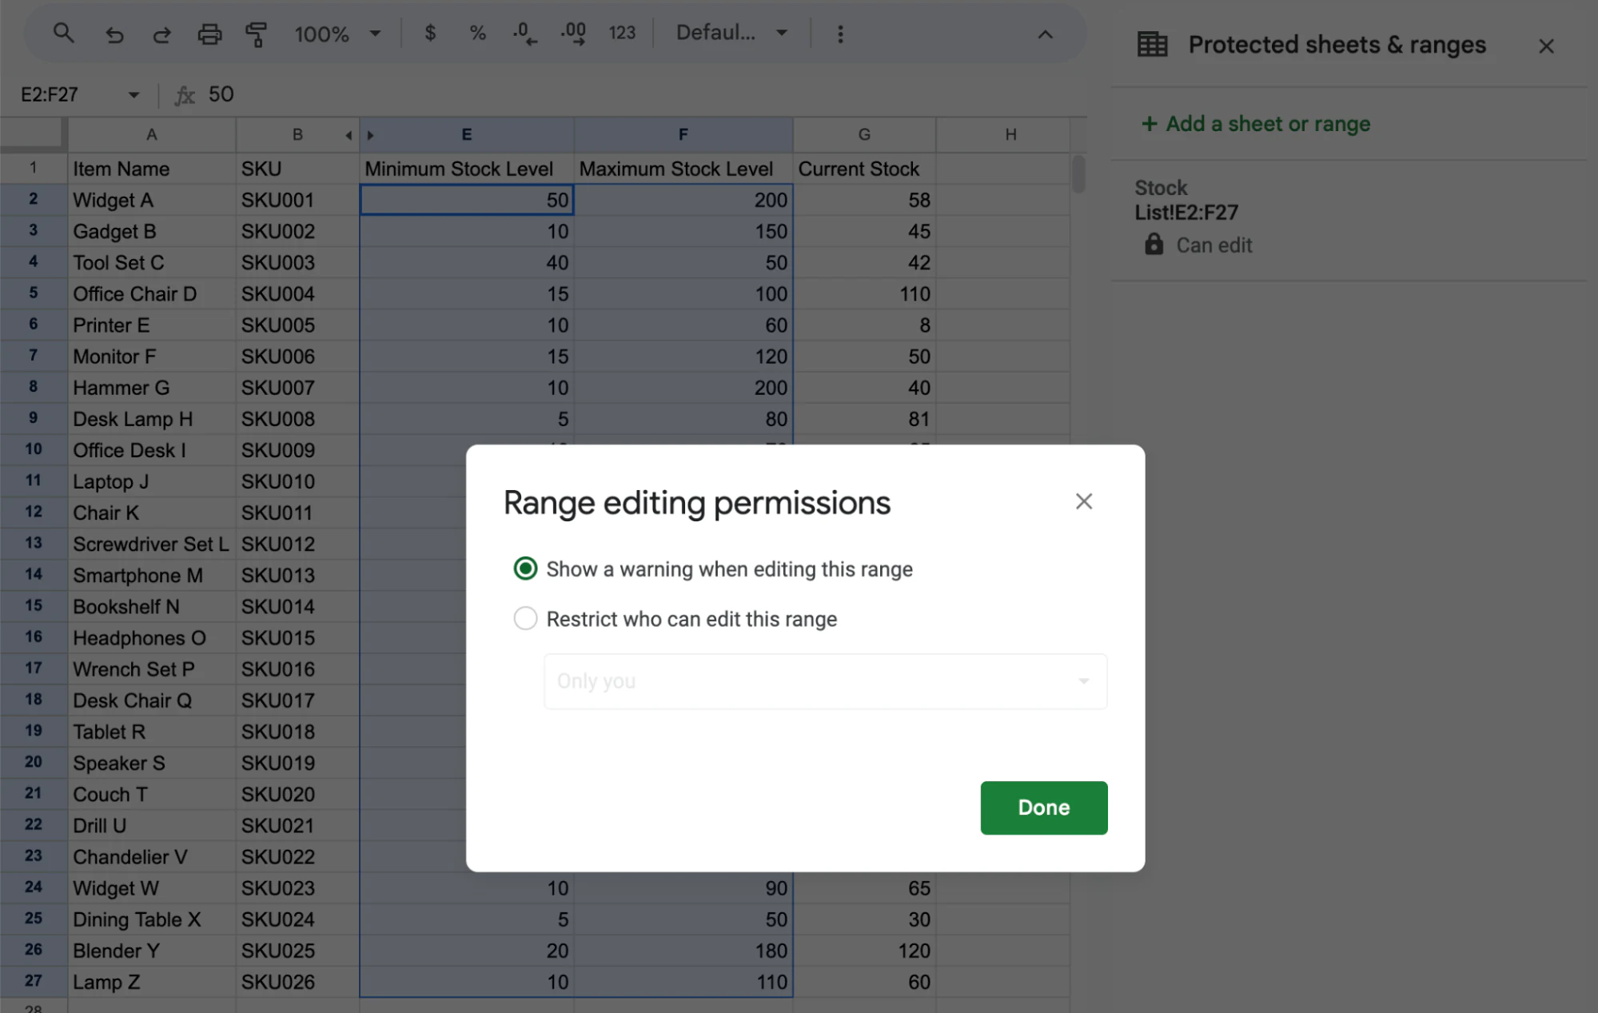1598x1013 pixels.
Task: Select Restrict who can edit this range
Action: coord(525,618)
